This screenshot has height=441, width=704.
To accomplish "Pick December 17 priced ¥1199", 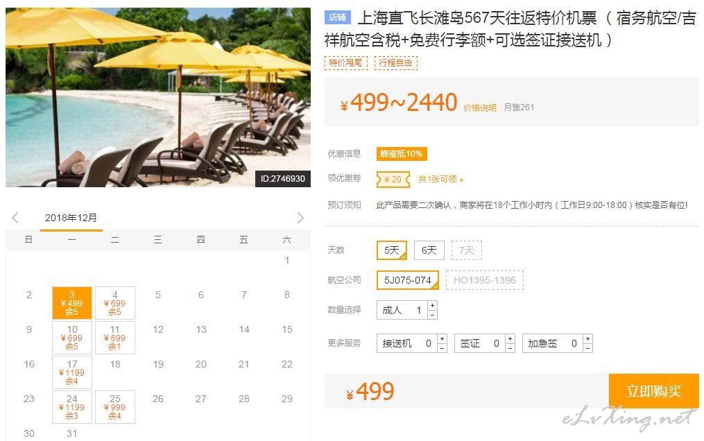I will tap(72, 372).
